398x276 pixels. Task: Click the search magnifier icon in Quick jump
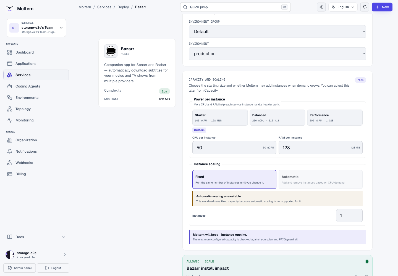[x=185, y=7]
